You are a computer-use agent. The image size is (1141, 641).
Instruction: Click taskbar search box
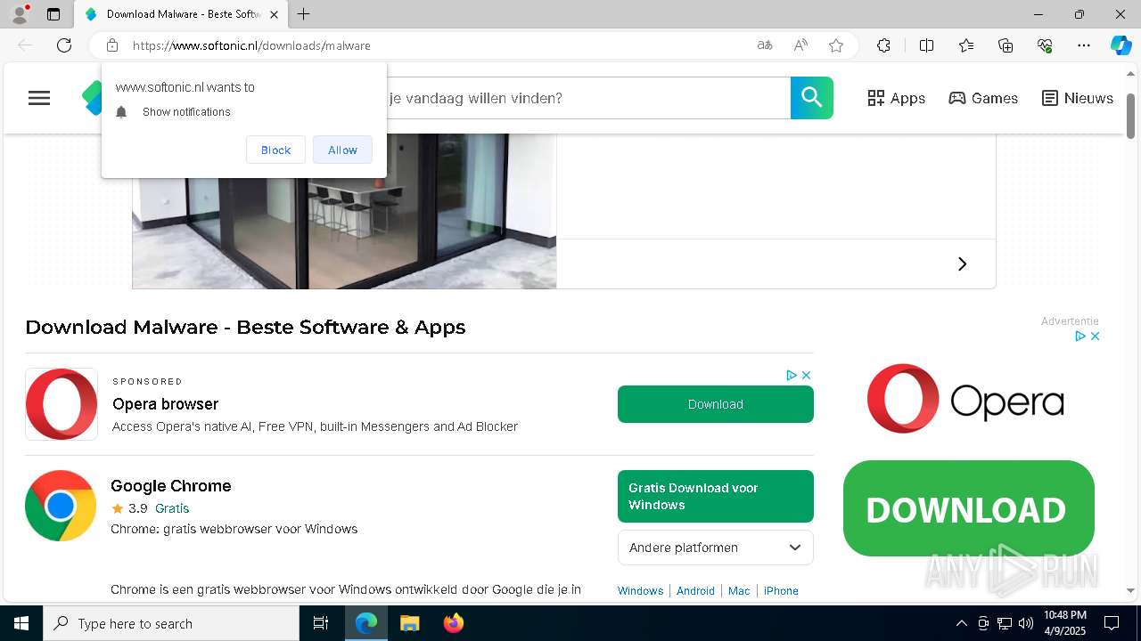(x=171, y=623)
